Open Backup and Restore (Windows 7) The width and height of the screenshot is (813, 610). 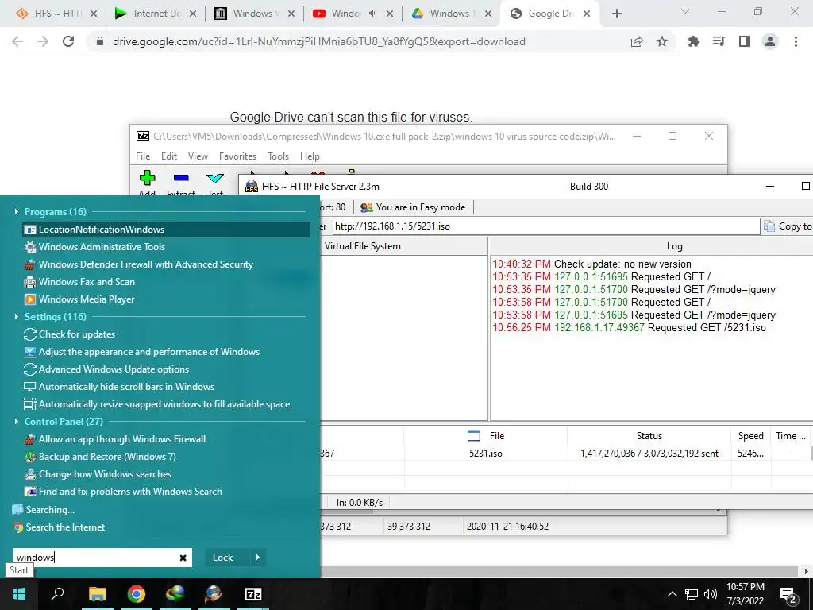click(100, 457)
